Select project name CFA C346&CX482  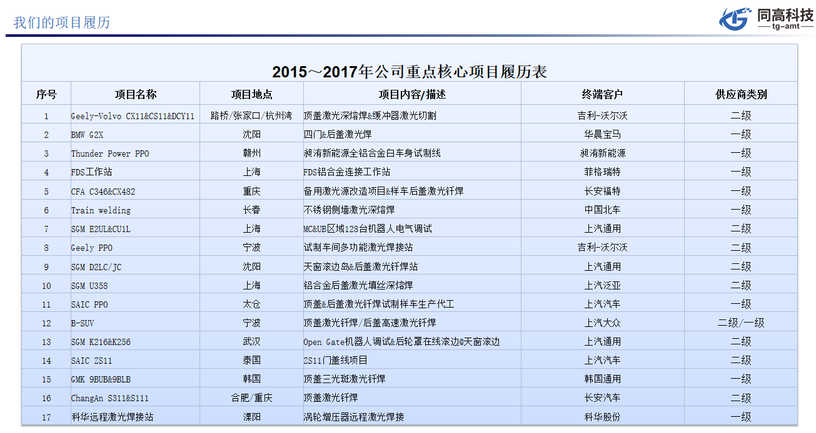[103, 192]
